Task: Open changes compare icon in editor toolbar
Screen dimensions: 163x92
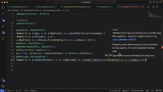Action: tap(153, 7)
